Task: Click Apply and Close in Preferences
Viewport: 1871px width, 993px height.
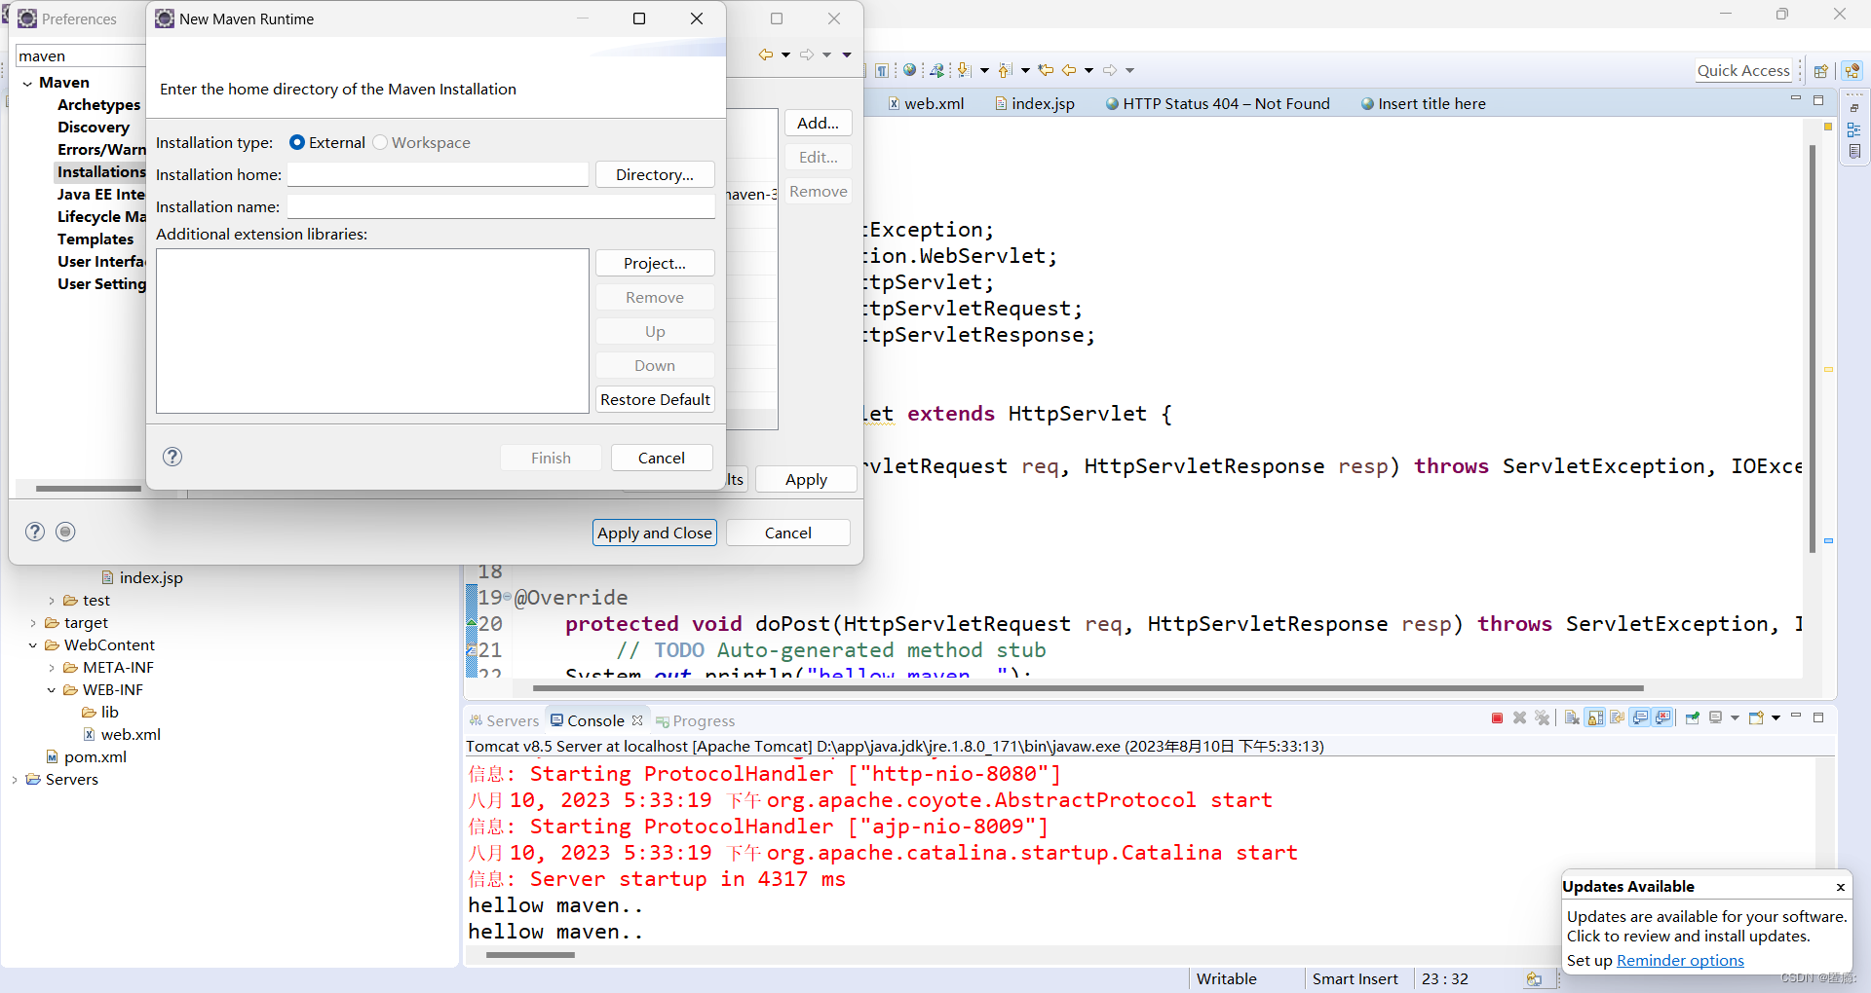Action: 655,533
